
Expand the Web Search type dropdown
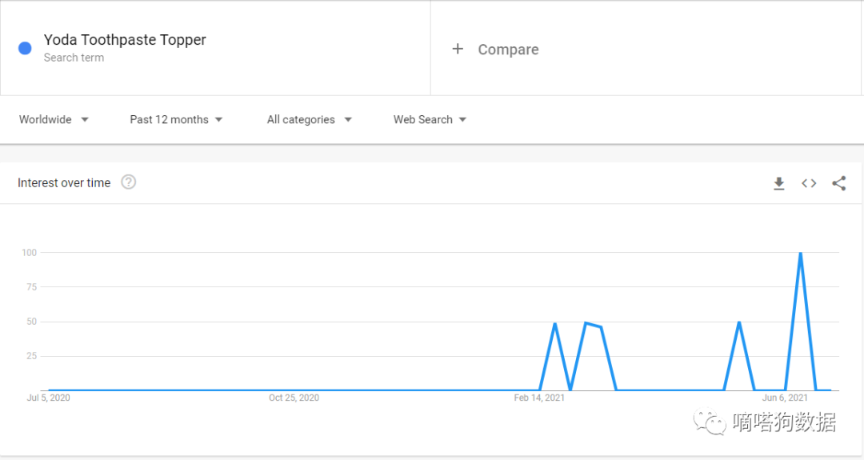click(430, 120)
